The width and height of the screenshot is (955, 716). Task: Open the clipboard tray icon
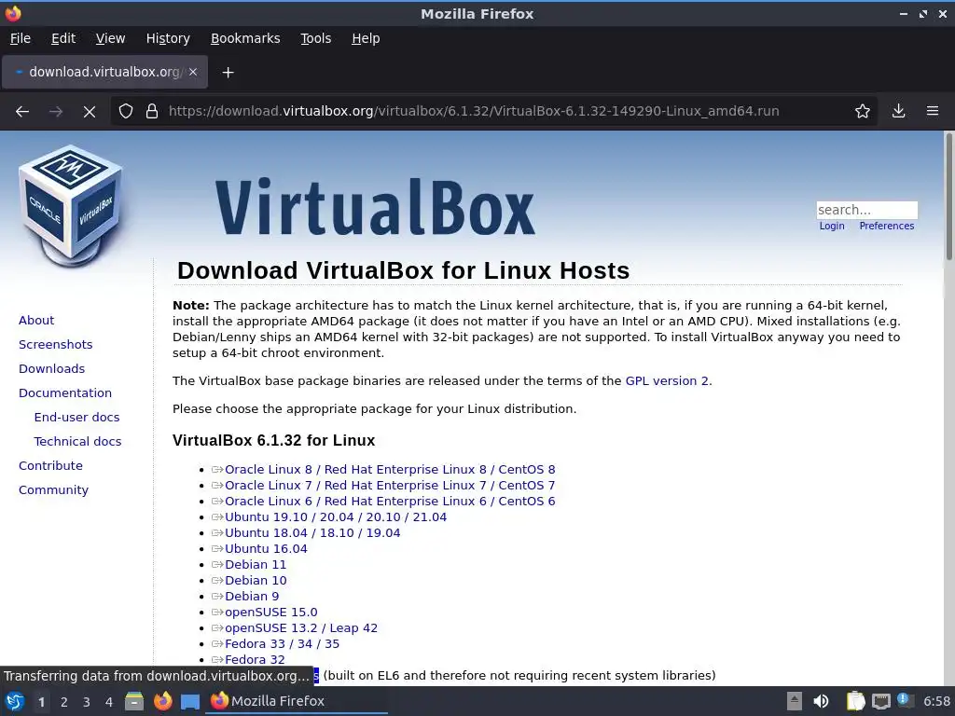855,701
